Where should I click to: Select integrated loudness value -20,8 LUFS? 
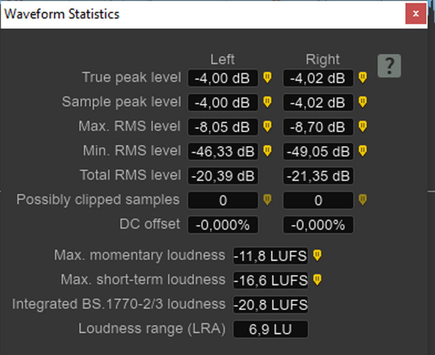coord(271,305)
